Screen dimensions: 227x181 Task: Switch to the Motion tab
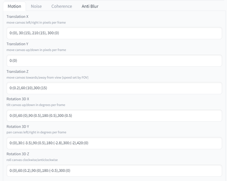[14, 6]
